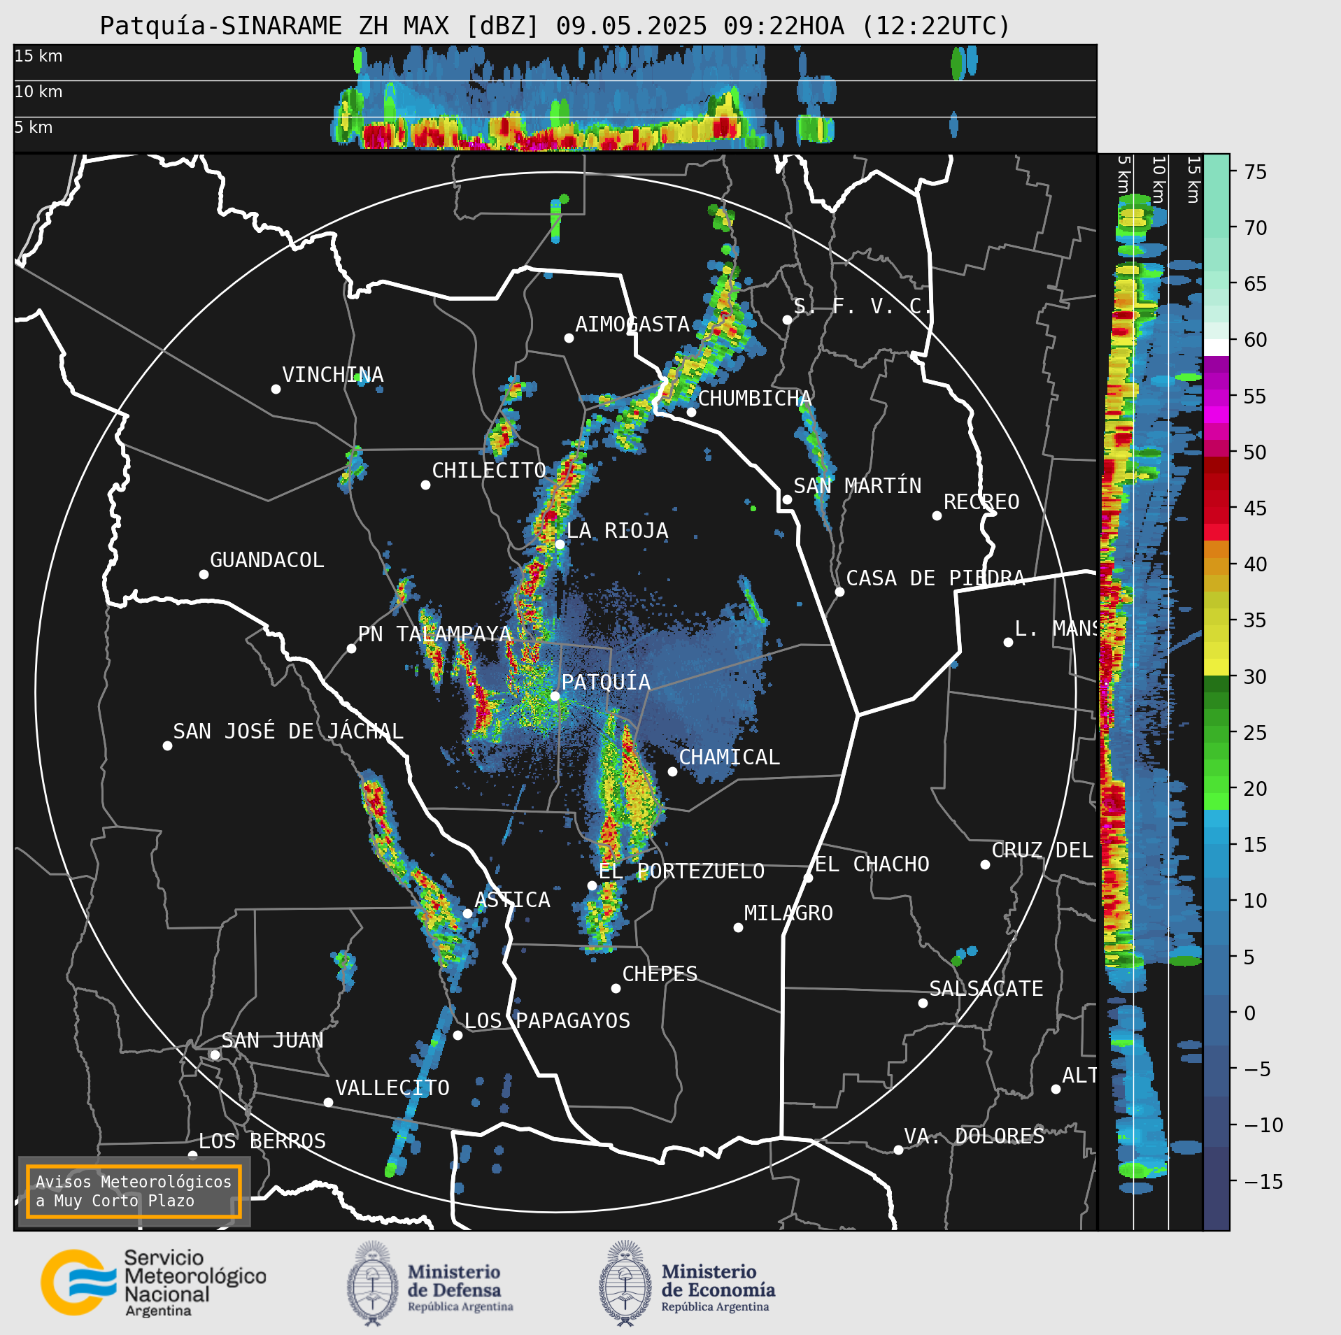This screenshot has height=1335, width=1341.
Task: Click the Avisos Meteorológicos a Muy Corto Plazo box
Action: (134, 1191)
